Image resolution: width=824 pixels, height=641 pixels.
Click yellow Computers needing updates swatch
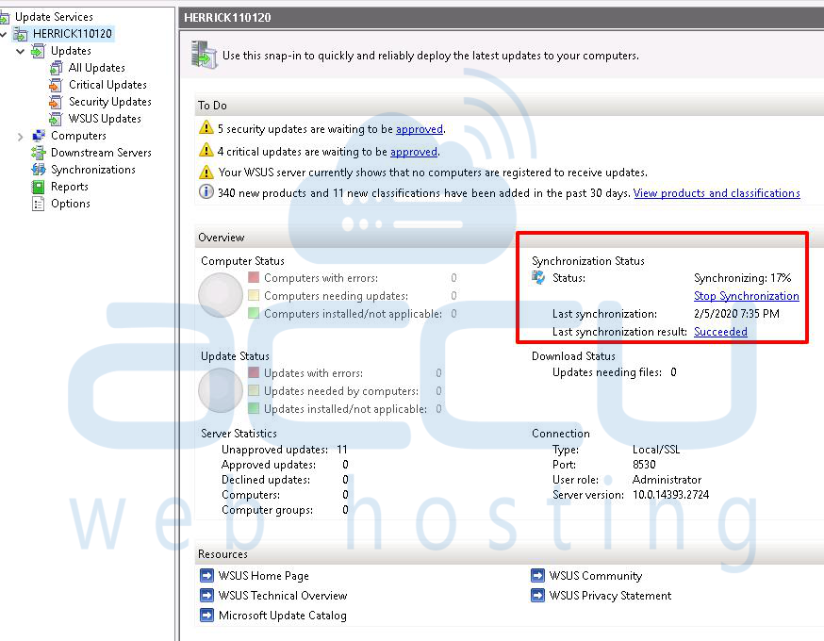(254, 295)
